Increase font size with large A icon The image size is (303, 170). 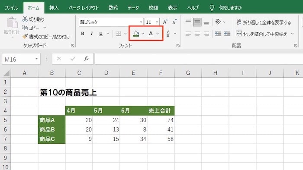165,22
